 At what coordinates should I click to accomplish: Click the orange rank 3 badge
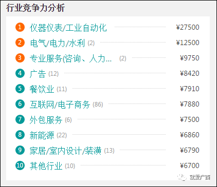[x=20, y=58]
